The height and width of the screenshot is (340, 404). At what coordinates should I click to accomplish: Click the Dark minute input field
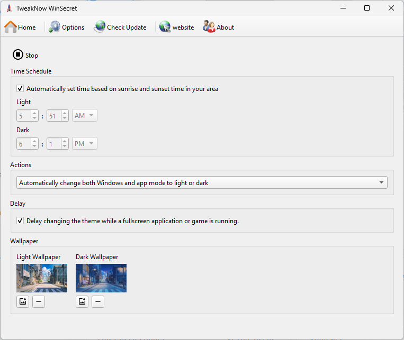(53, 144)
